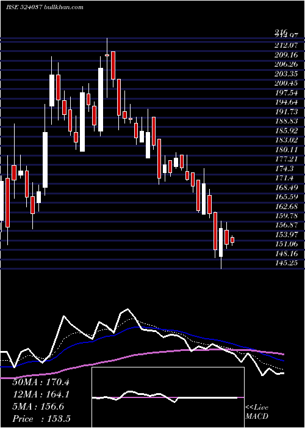Select the 174.3 price level label
305x428 pixels.
click(284, 168)
